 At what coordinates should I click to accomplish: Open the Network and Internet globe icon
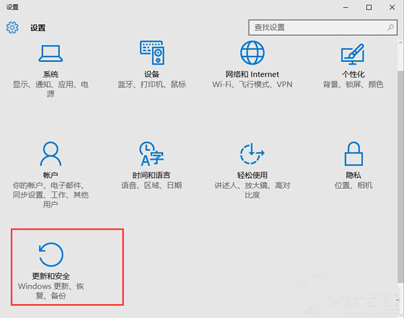(x=252, y=53)
